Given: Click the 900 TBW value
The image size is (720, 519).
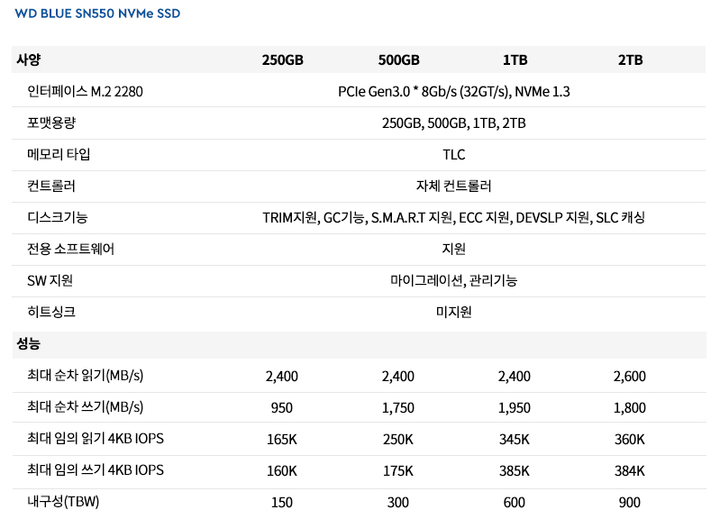Looking at the screenshot, I should [x=630, y=503].
